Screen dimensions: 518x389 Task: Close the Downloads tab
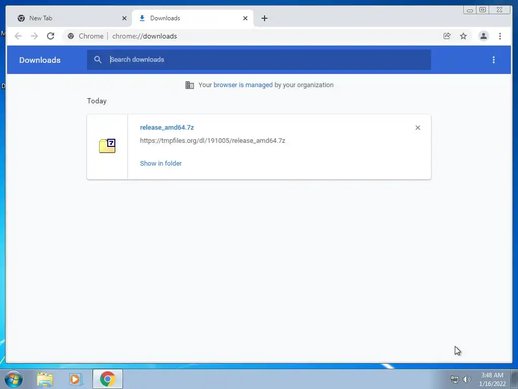pos(245,18)
